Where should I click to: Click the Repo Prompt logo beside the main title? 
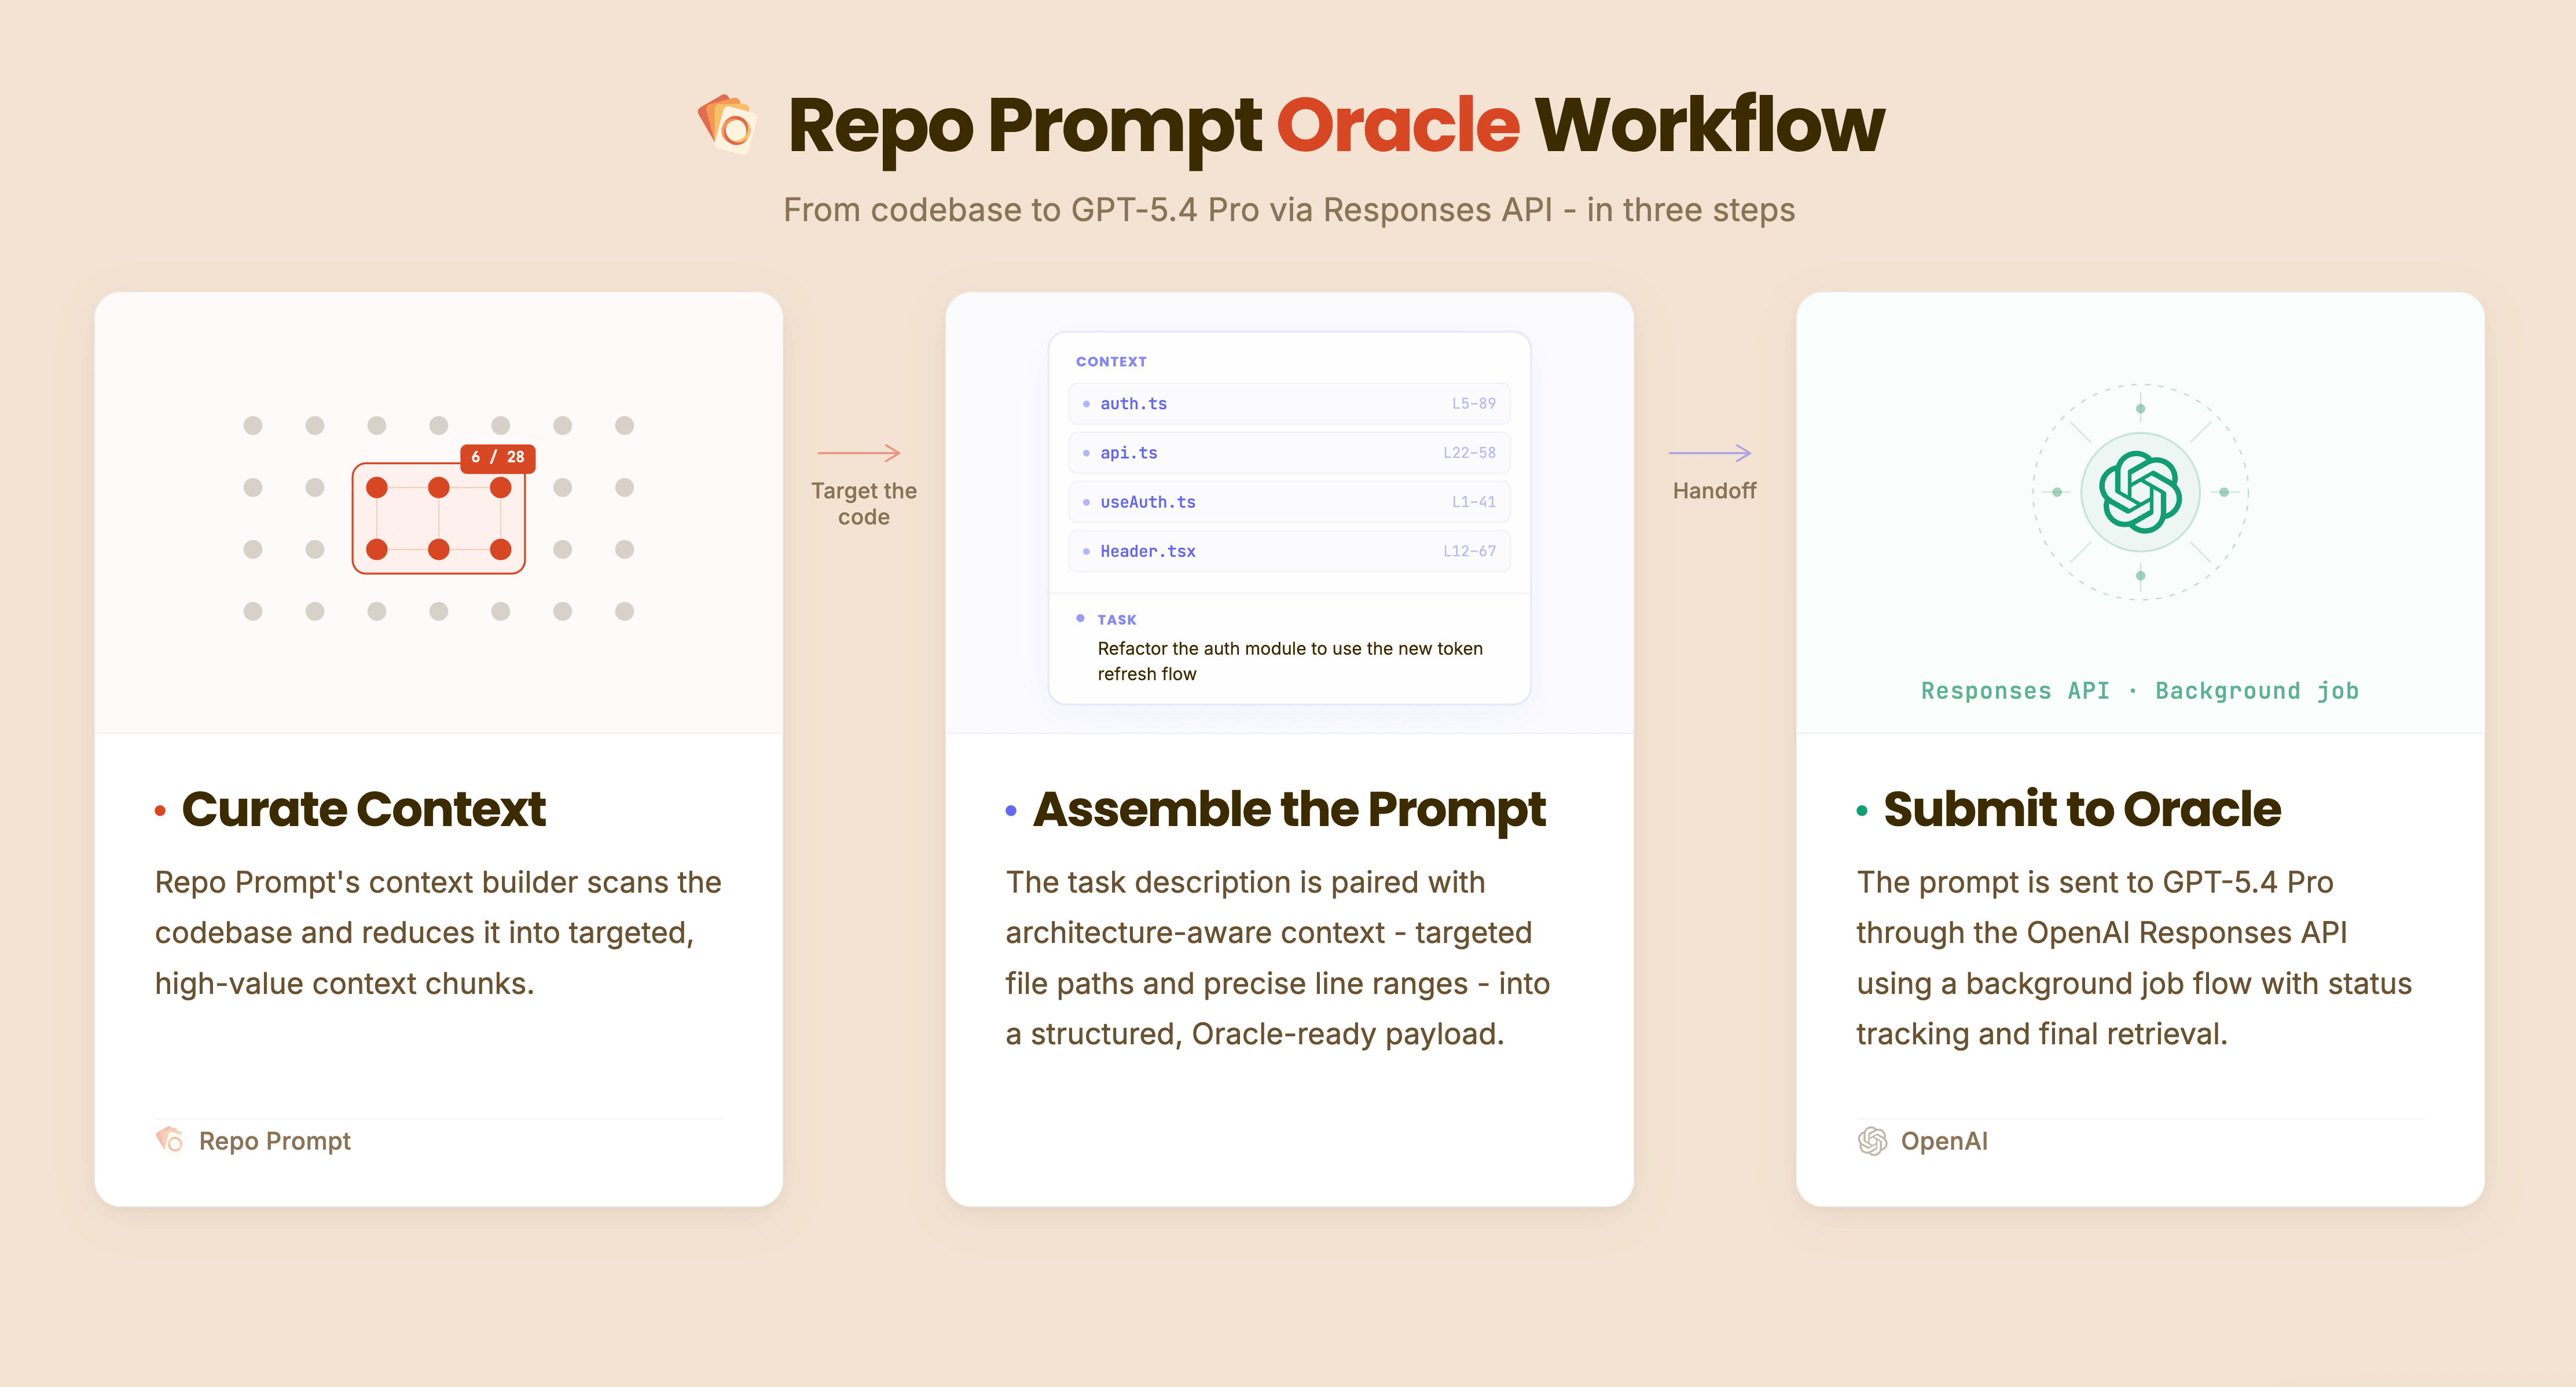click(727, 123)
